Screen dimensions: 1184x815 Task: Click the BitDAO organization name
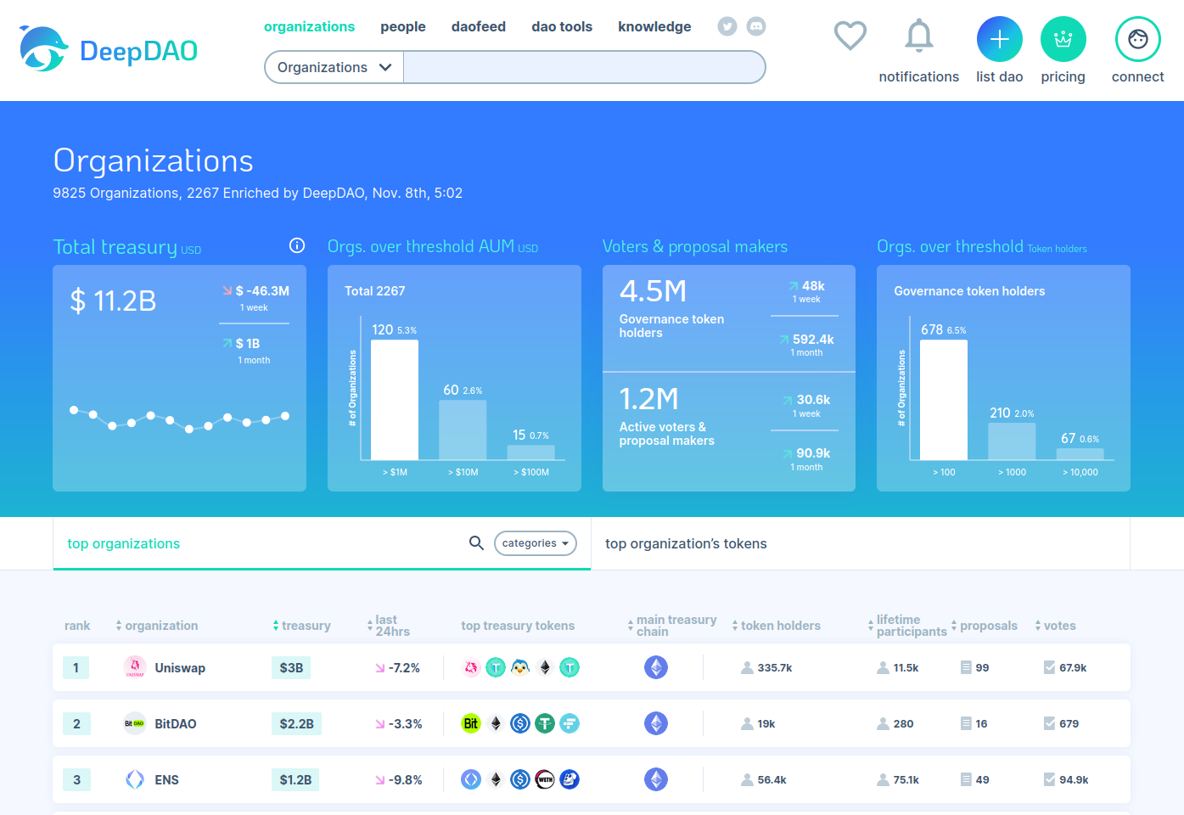tap(176, 724)
